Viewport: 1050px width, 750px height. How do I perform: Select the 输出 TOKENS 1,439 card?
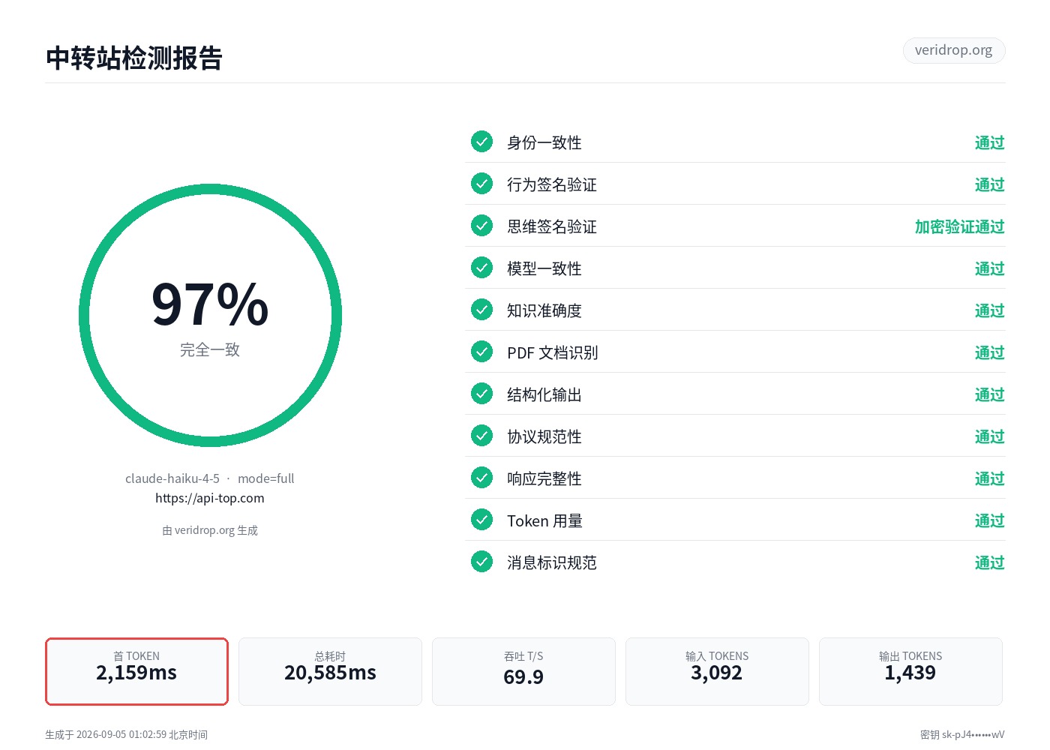tap(910, 671)
